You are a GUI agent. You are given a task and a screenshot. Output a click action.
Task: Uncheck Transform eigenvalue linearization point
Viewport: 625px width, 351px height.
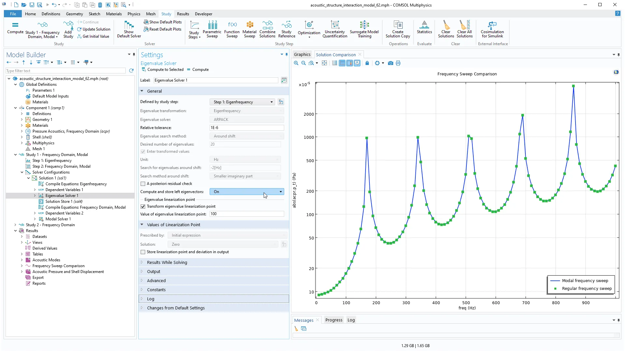pyautogui.click(x=143, y=207)
